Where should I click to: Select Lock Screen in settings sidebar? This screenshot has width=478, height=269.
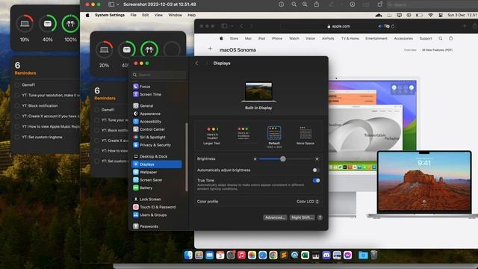click(x=157, y=200)
